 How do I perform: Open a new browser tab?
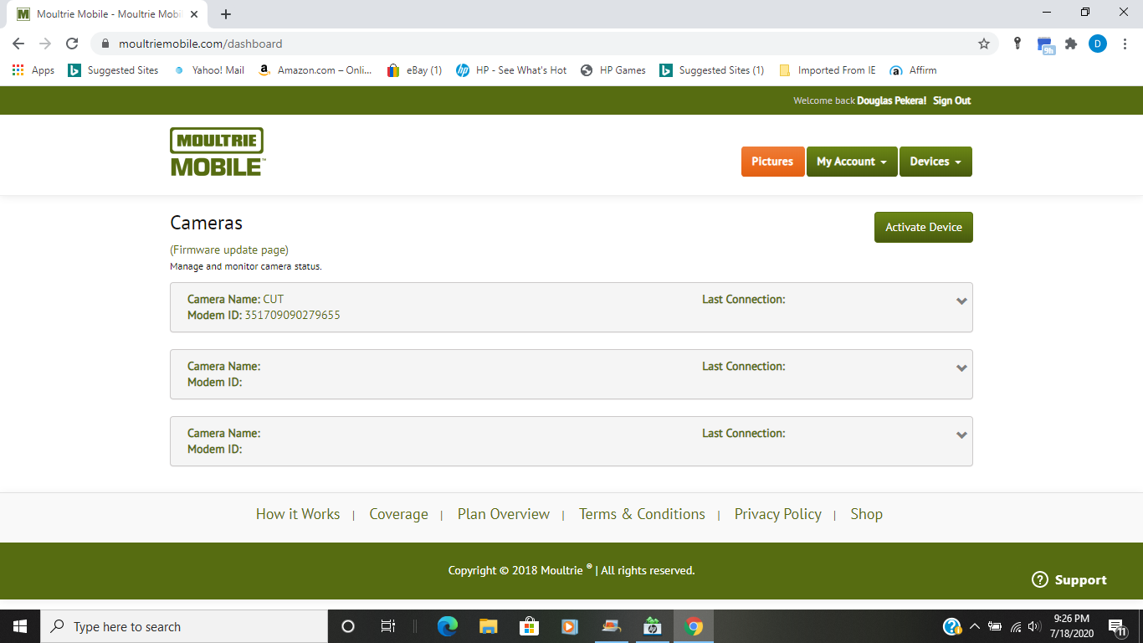(x=226, y=14)
